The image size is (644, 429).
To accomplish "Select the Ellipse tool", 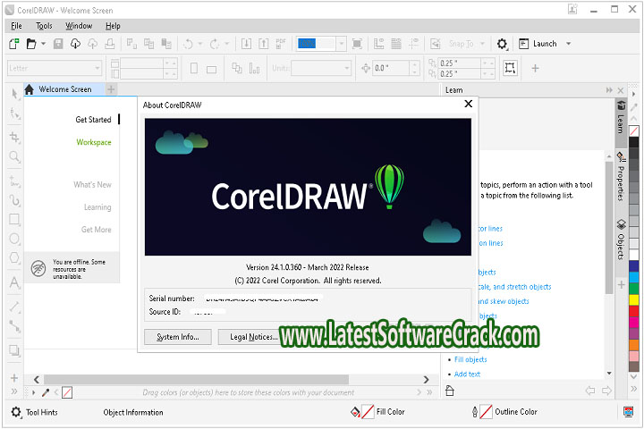I will pyautogui.click(x=15, y=239).
